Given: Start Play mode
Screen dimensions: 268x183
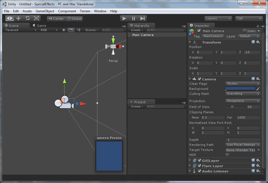Looking at the screenshot, I should [x=125, y=18].
